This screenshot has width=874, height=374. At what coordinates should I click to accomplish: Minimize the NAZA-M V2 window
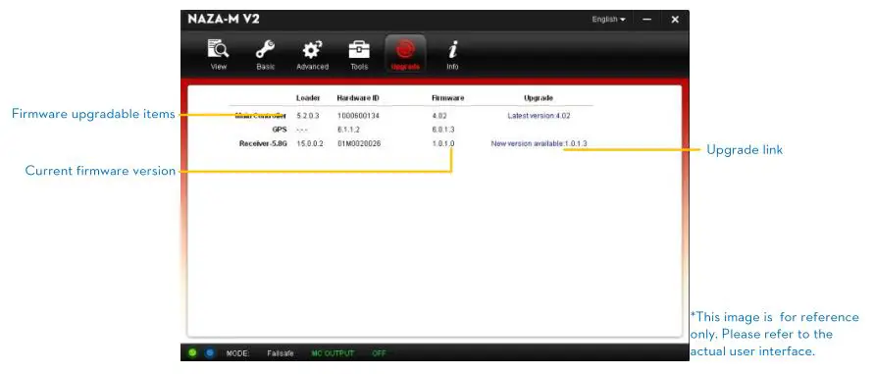646,20
